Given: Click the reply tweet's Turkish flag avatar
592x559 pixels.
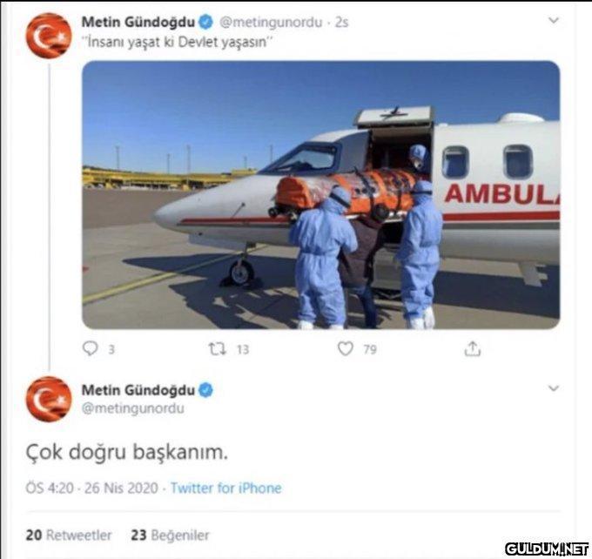Looking at the screenshot, I should coord(49,399).
